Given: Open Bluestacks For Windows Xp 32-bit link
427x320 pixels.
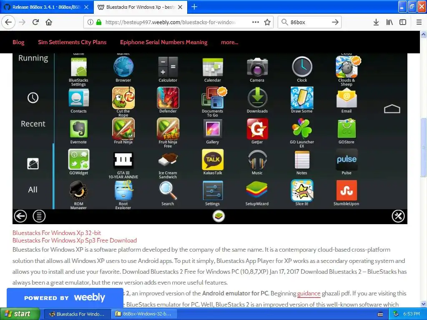Looking at the screenshot, I should (57, 233).
